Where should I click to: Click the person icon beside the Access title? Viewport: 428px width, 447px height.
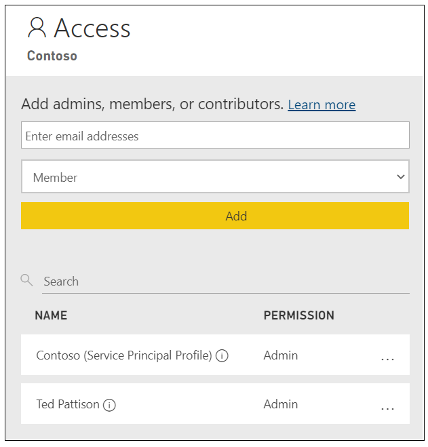(x=37, y=28)
